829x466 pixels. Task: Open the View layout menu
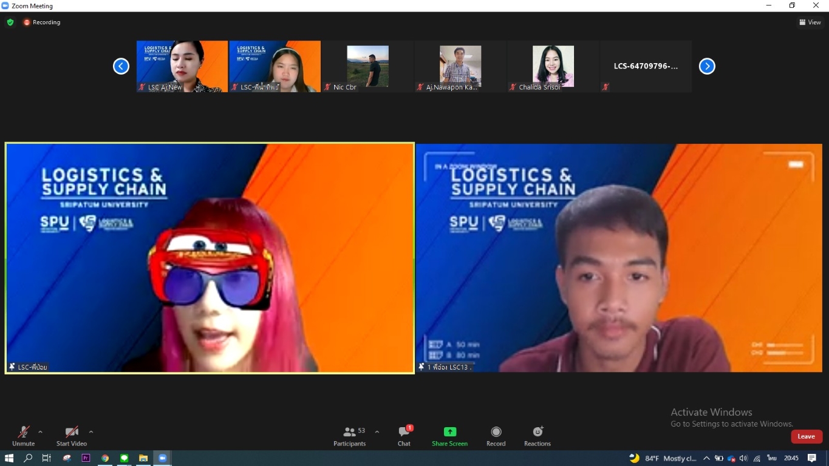point(810,22)
